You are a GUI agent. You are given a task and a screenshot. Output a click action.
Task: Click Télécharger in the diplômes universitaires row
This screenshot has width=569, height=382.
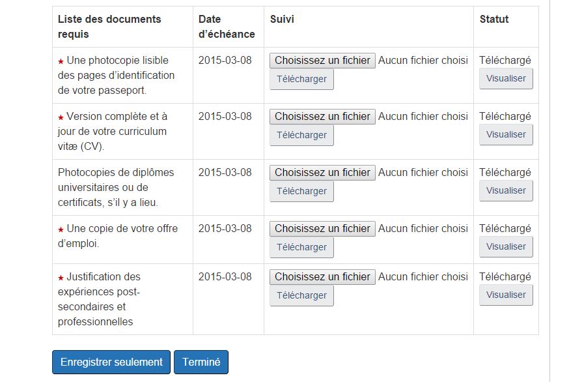pos(301,192)
